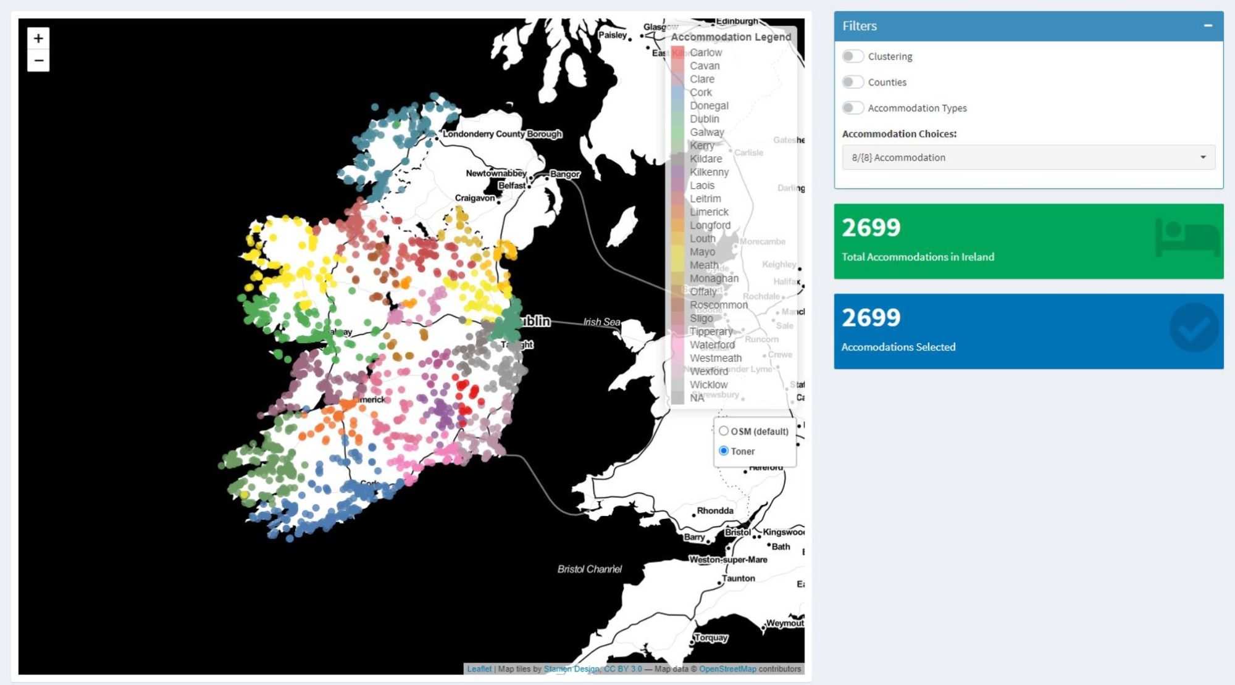Collapse the Filters panel with minus icon
Screen dimensions: 1235x685
[1208, 25]
